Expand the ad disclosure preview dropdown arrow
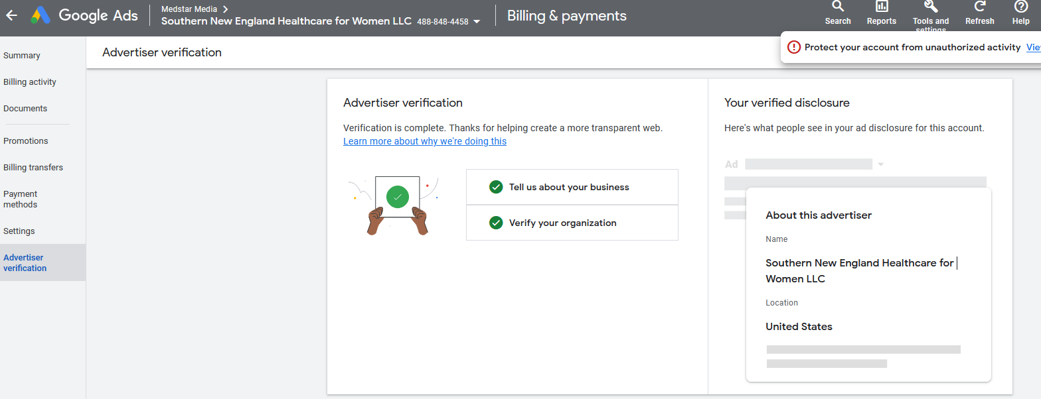1041x399 pixels. [881, 164]
